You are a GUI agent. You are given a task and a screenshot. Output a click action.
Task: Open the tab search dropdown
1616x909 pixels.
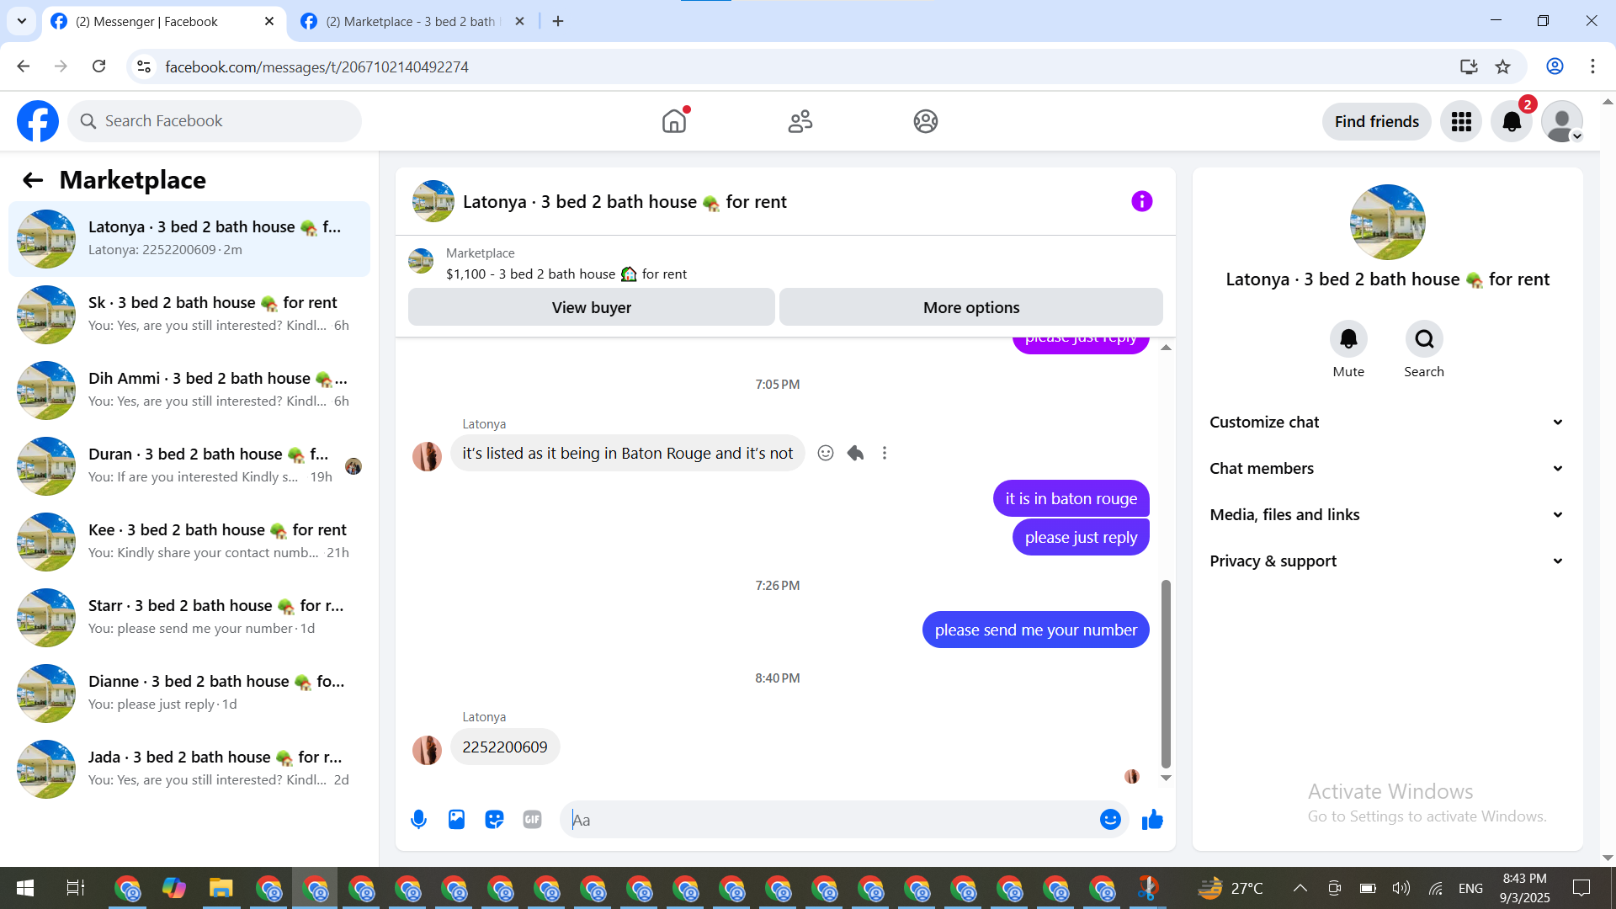coord(22,21)
